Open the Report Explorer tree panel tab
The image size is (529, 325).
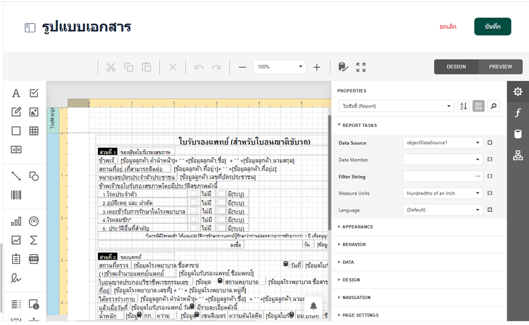(x=518, y=155)
